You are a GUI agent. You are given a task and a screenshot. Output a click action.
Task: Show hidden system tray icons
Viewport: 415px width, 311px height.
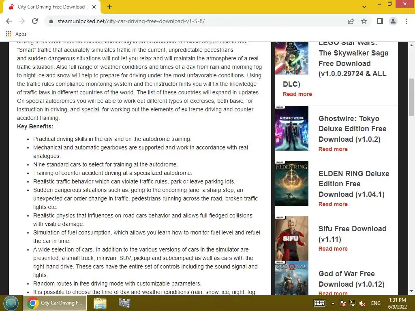pos(333,303)
